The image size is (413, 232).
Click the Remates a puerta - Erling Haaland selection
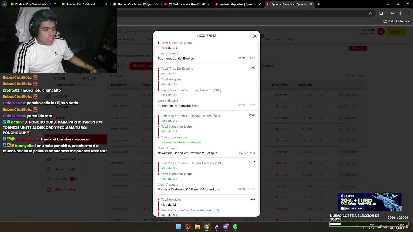(x=191, y=90)
